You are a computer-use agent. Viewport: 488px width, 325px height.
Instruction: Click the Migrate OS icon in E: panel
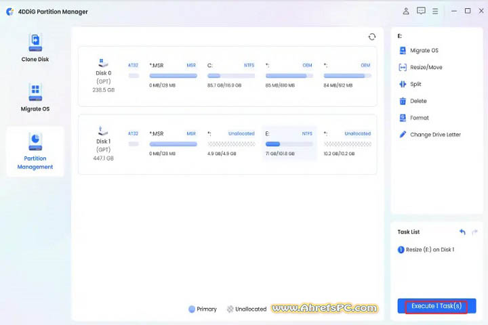click(x=403, y=50)
